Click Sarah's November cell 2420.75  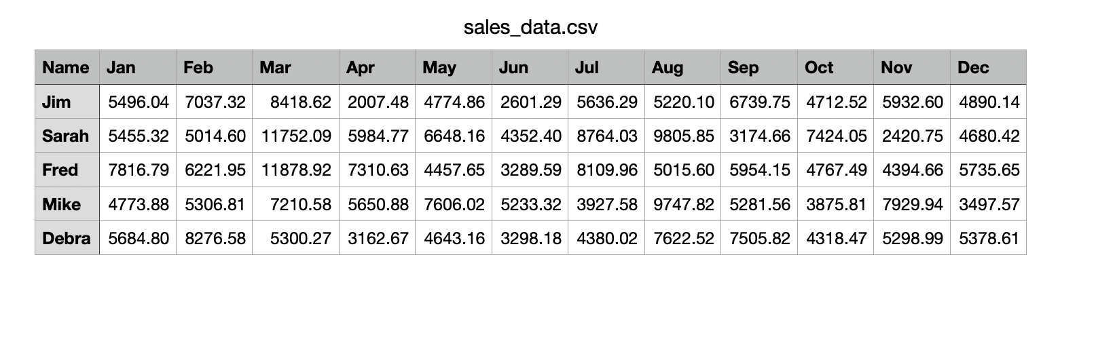pyautogui.click(x=912, y=136)
